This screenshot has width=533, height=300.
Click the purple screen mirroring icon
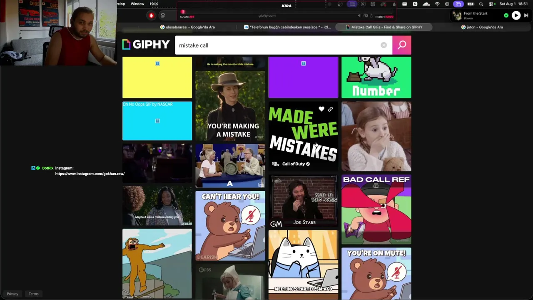(x=458, y=4)
